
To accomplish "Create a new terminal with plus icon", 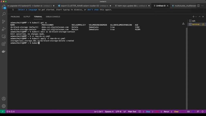I will coord(193,17).
